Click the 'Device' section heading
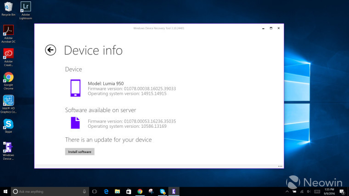349x196 pixels. click(73, 69)
